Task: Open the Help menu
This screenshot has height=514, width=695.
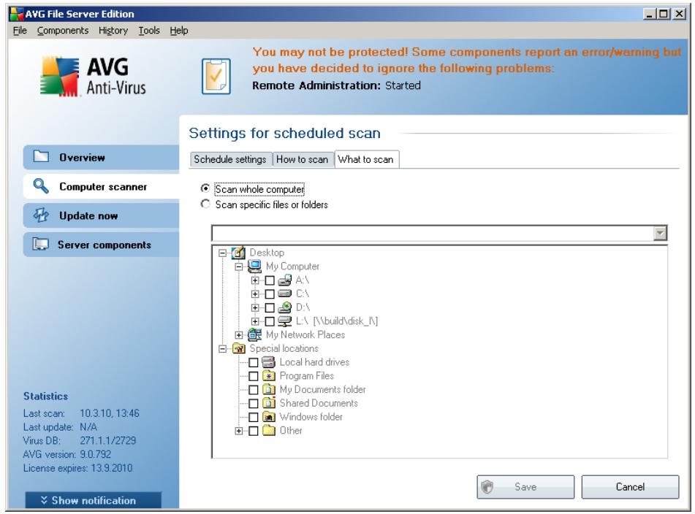Action: pyautogui.click(x=178, y=31)
